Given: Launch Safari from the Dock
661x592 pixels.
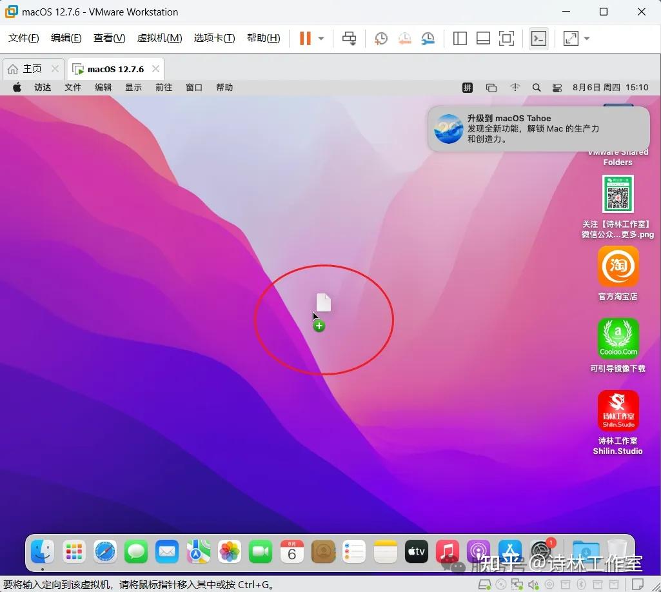Looking at the screenshot, I should pyautogui.click(x=105, y=551).
